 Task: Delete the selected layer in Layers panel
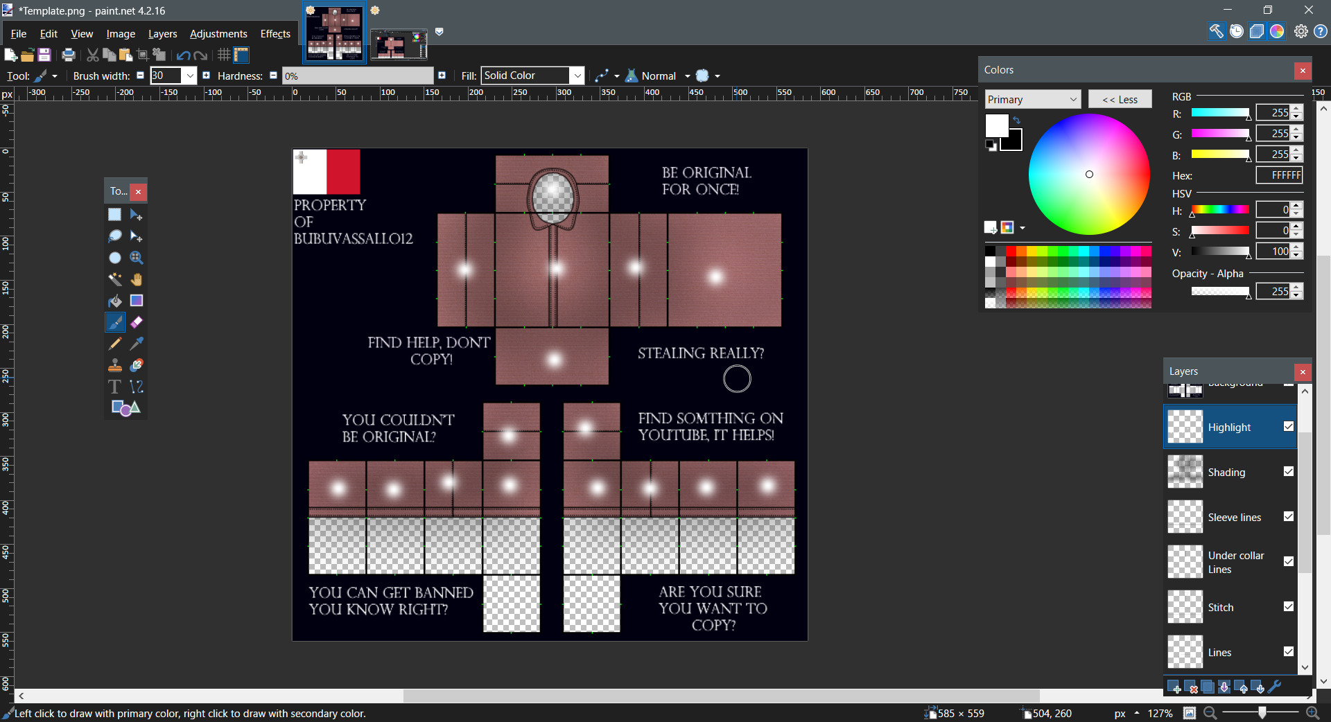[1191, 687]
